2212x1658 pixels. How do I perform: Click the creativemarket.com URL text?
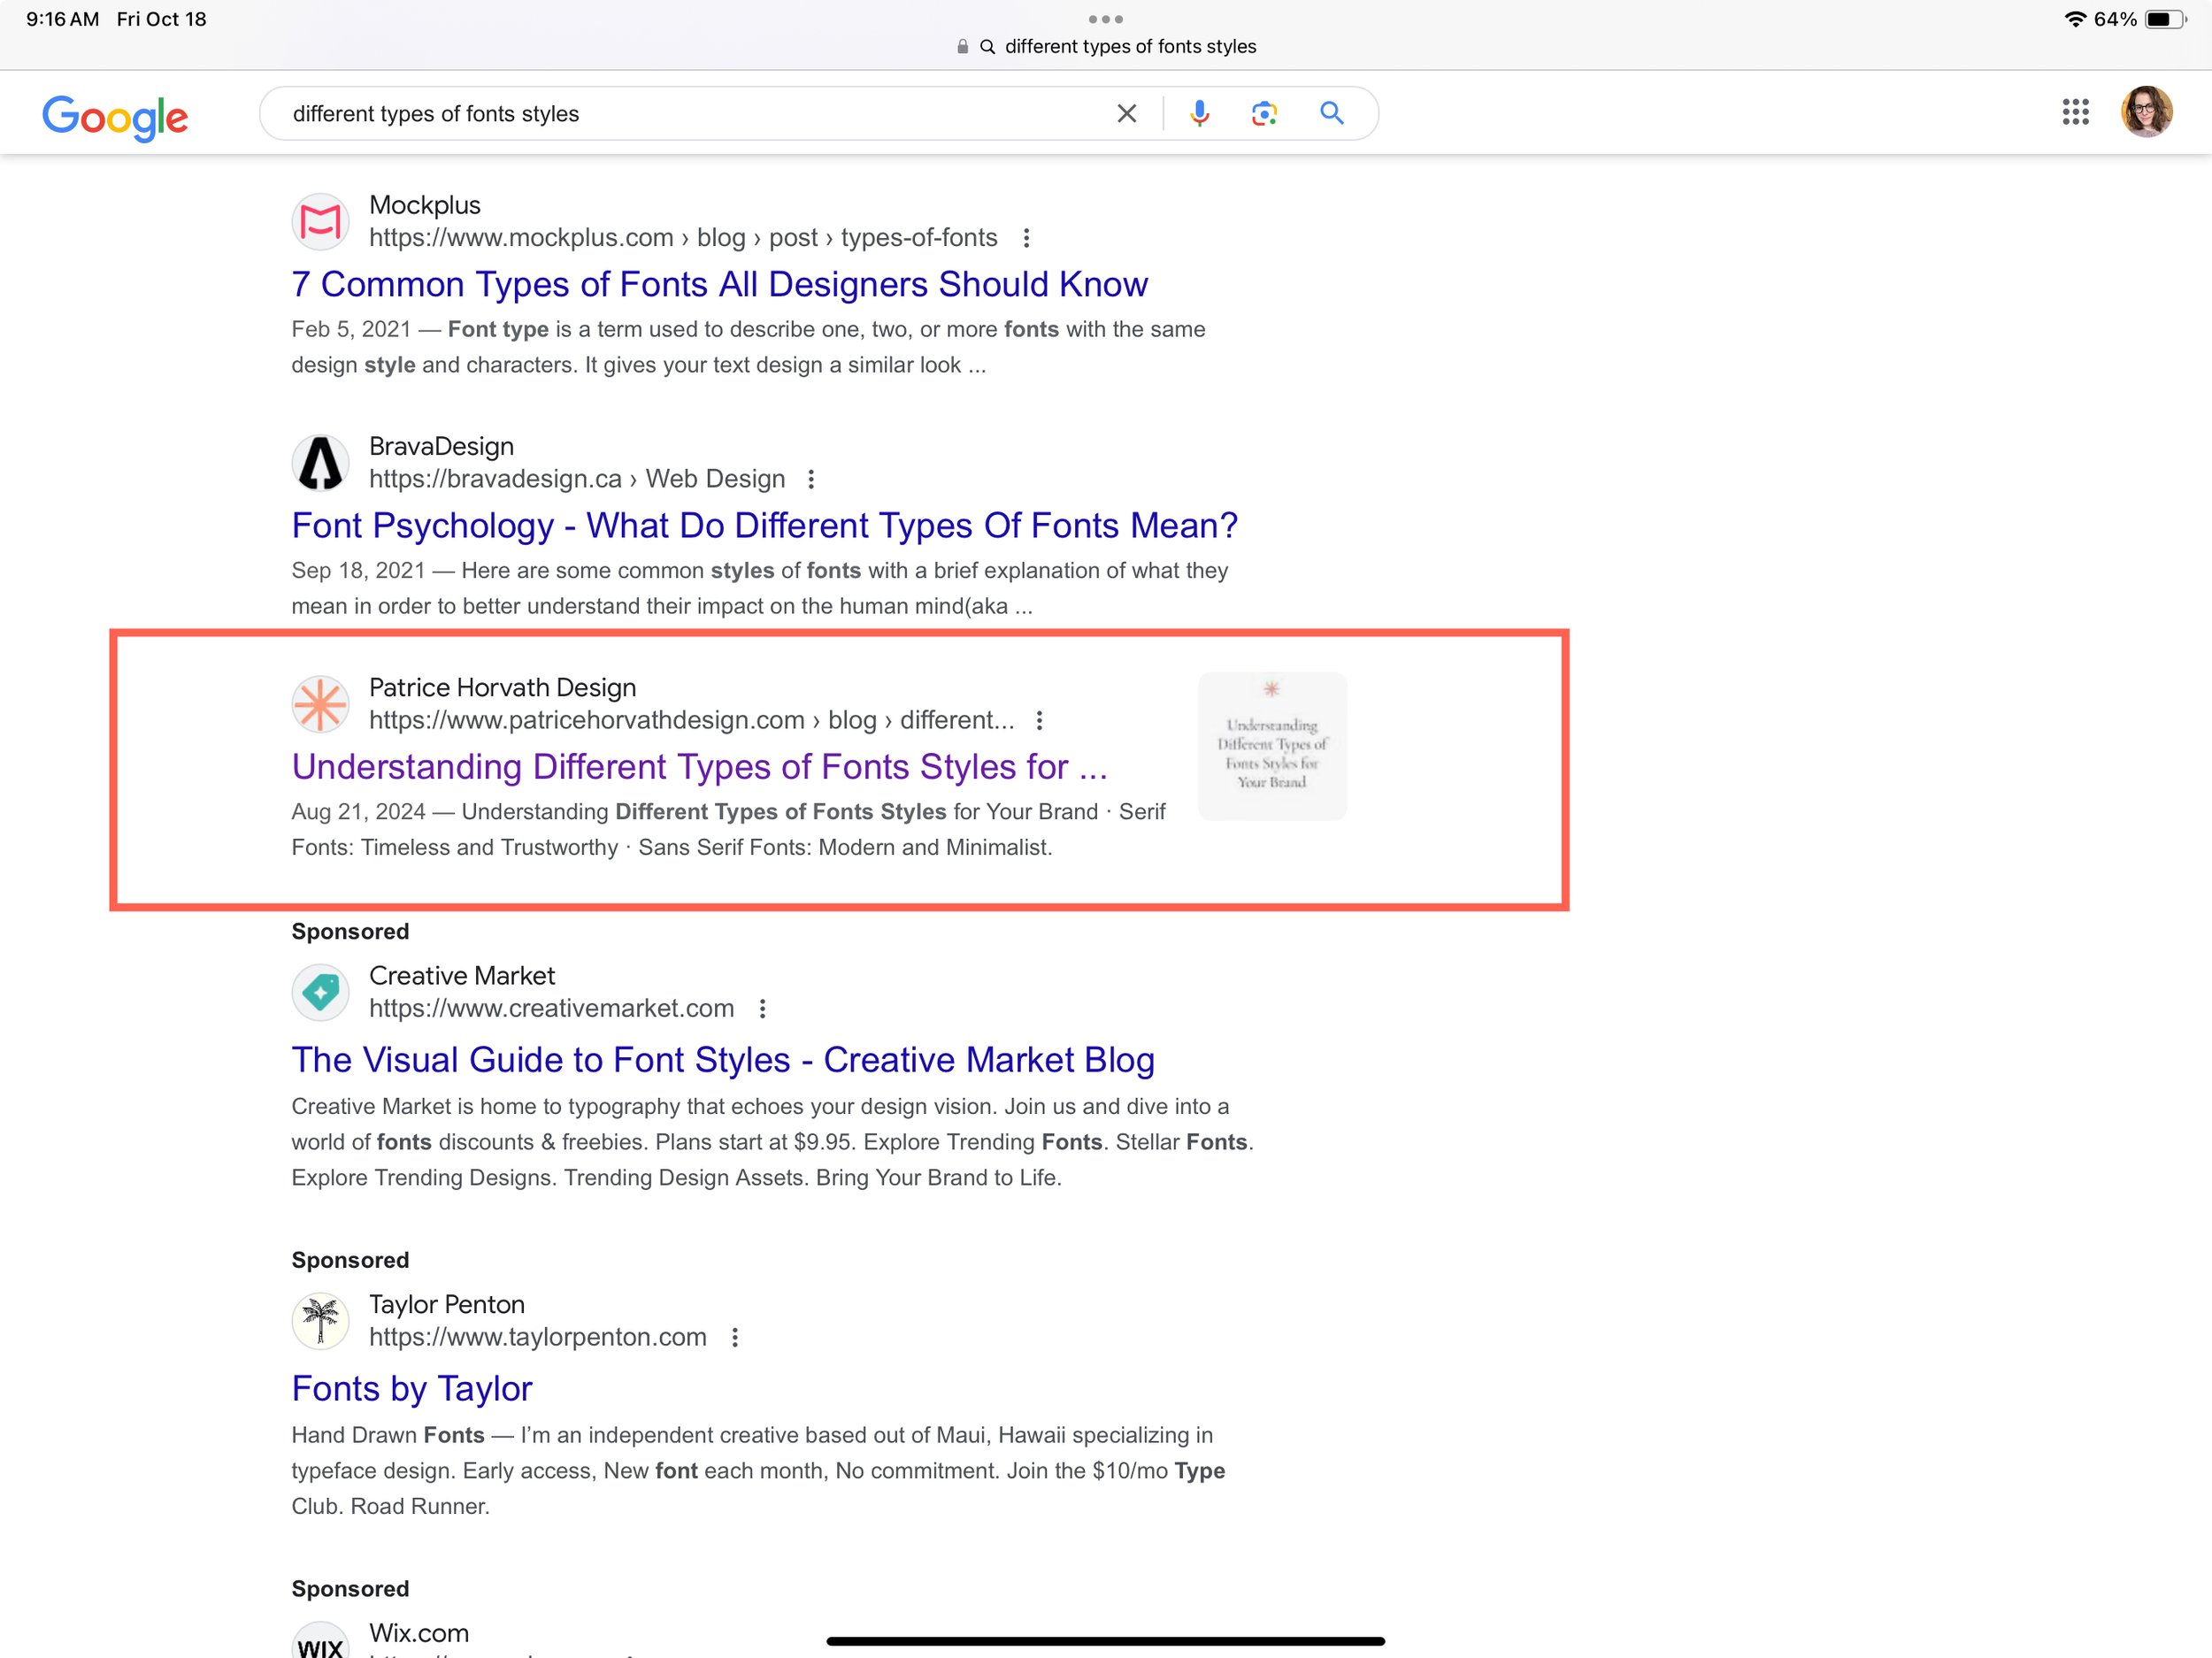point(551,1008)
